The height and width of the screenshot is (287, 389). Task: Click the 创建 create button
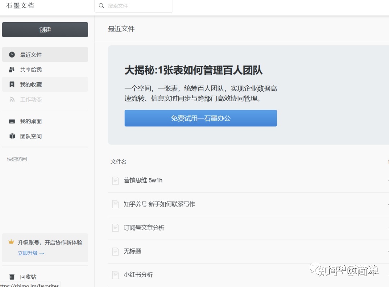point(45,29)
